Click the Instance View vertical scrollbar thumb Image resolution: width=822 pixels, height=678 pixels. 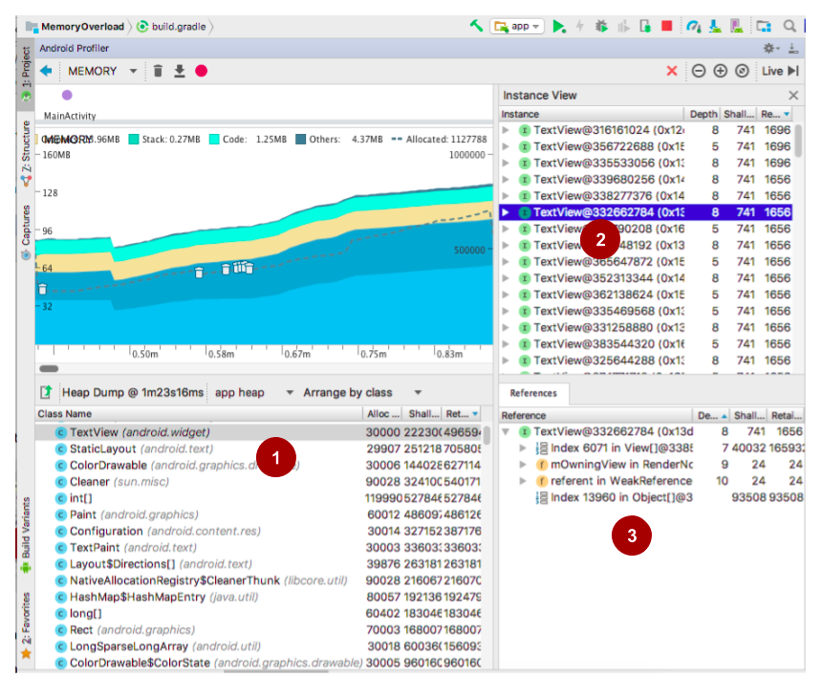point(798,141)
